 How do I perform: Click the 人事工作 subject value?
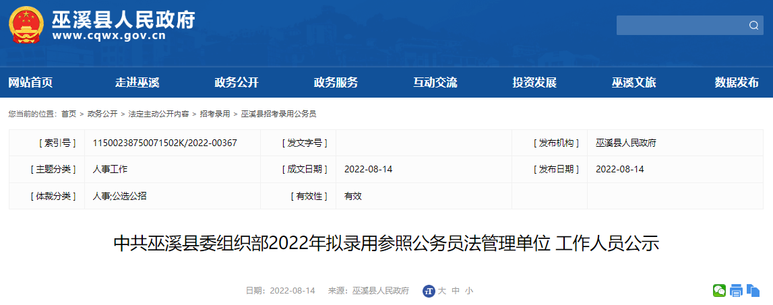[110, 169]
